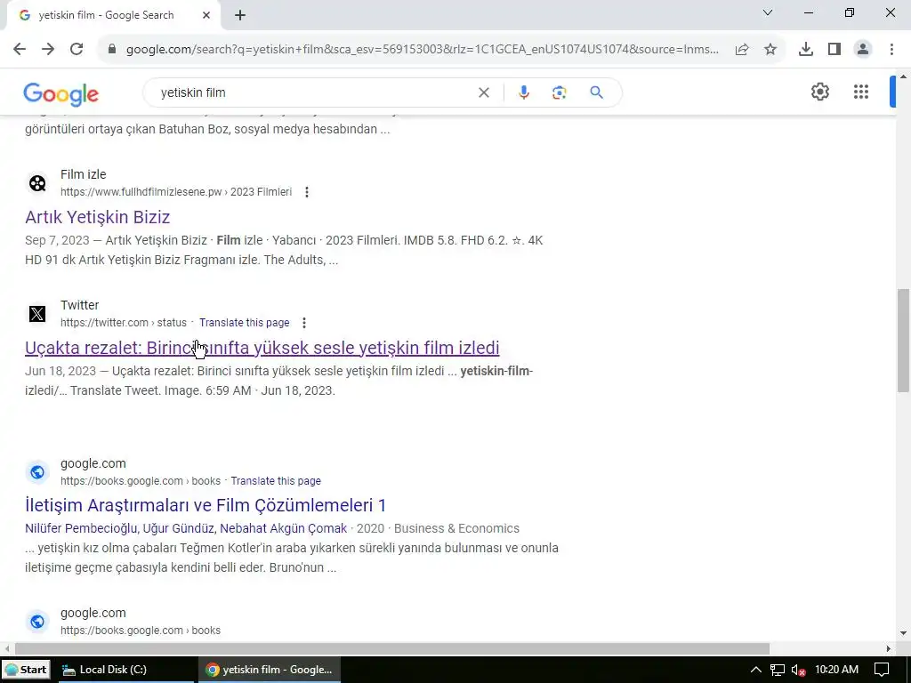Click the address bar URL
This screenshot has width=911, height=683.
click(x=423, y=50)
